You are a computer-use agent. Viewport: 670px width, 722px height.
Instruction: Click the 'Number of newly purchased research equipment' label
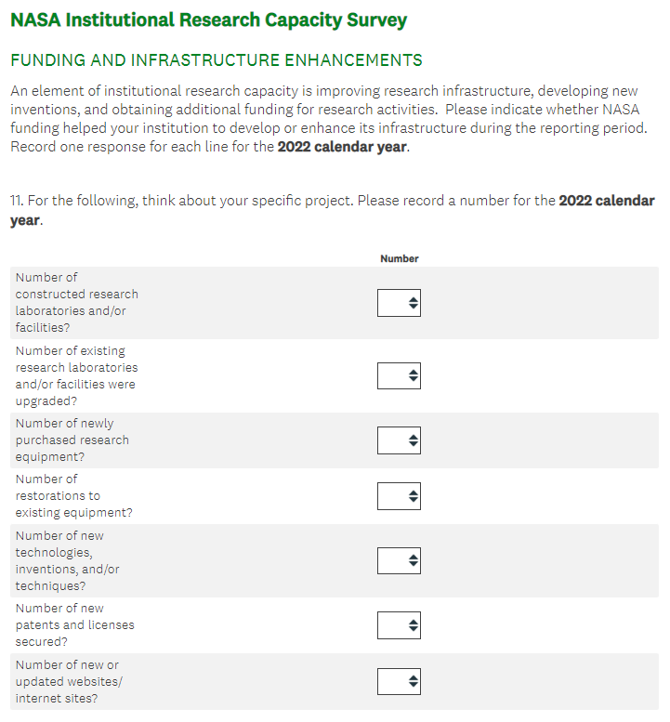[72, 440]
